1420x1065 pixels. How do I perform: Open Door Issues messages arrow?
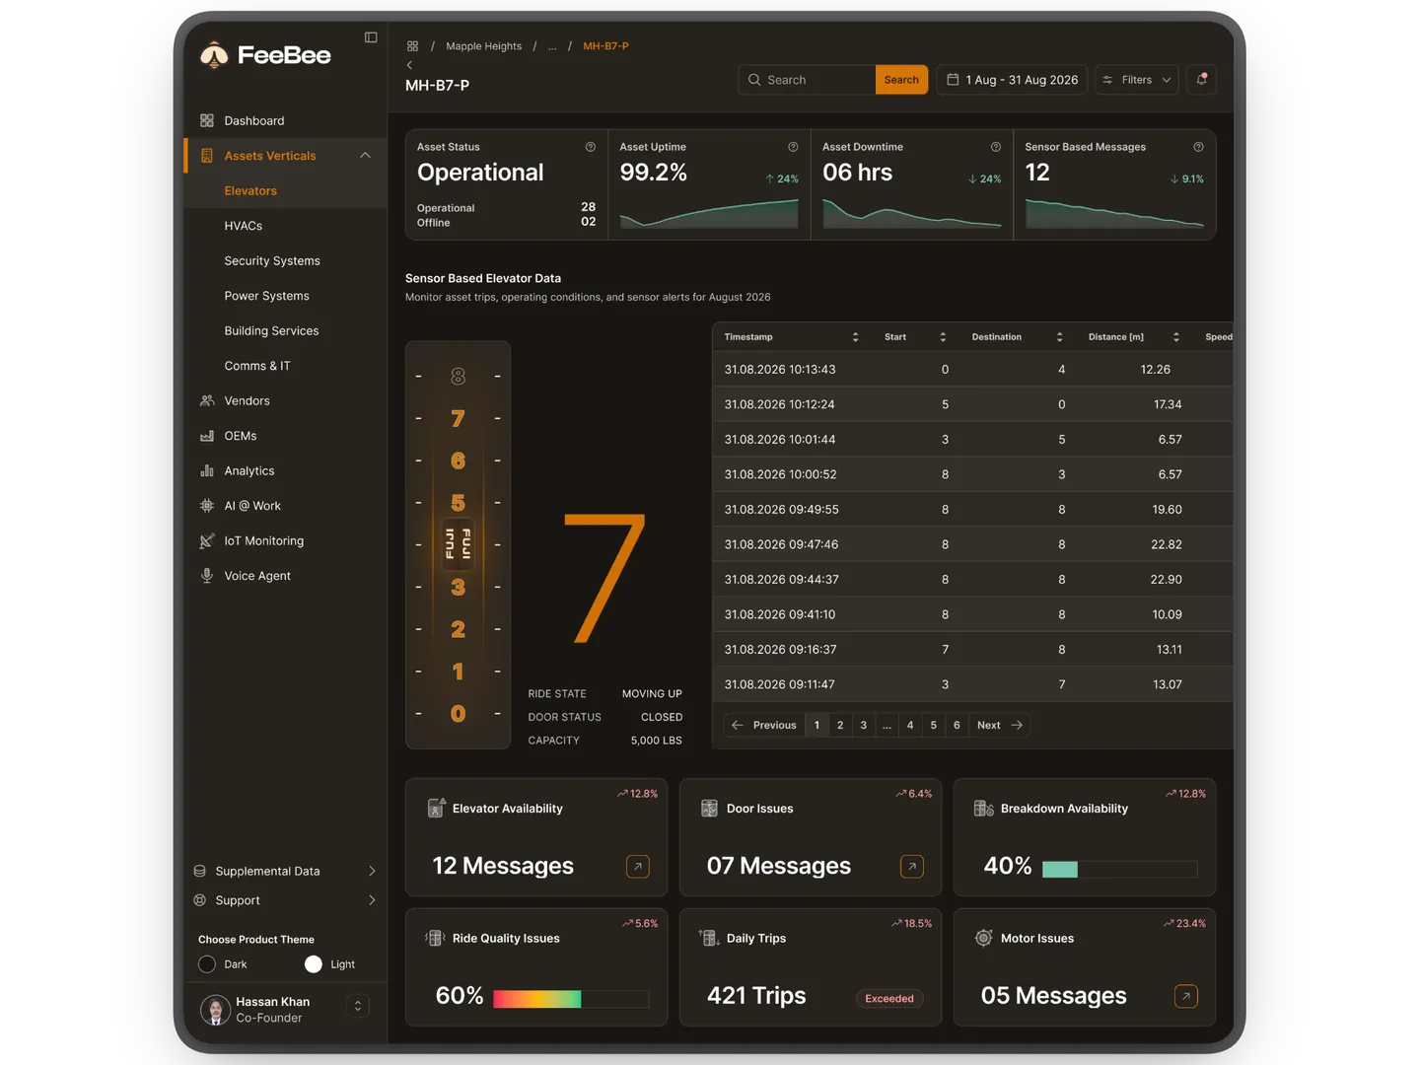(x=912, y=867)
